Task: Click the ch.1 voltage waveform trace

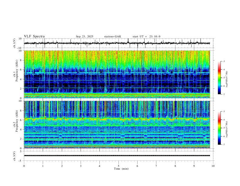Action: 117,43
